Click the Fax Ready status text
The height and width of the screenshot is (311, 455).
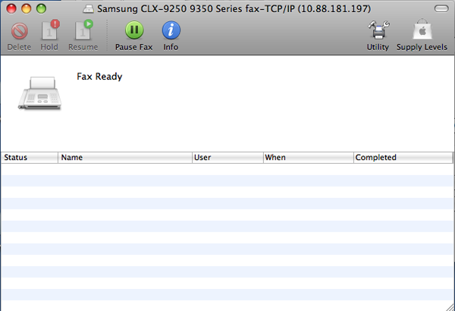99,77
